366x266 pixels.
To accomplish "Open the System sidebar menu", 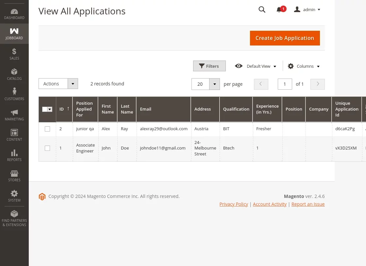I will coord(14,196).
